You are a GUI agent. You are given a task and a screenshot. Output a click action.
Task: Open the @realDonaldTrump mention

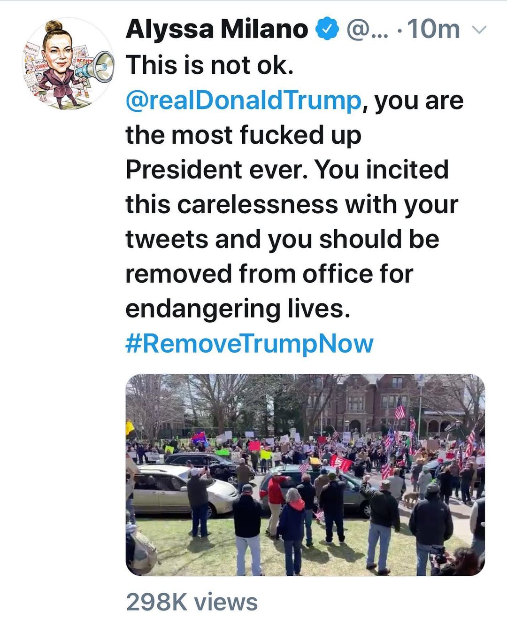(243, 101)
